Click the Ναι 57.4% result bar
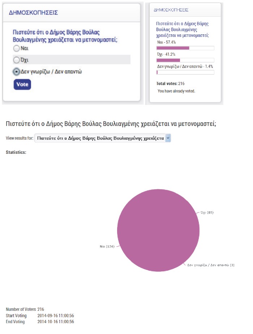 (185, 48)
